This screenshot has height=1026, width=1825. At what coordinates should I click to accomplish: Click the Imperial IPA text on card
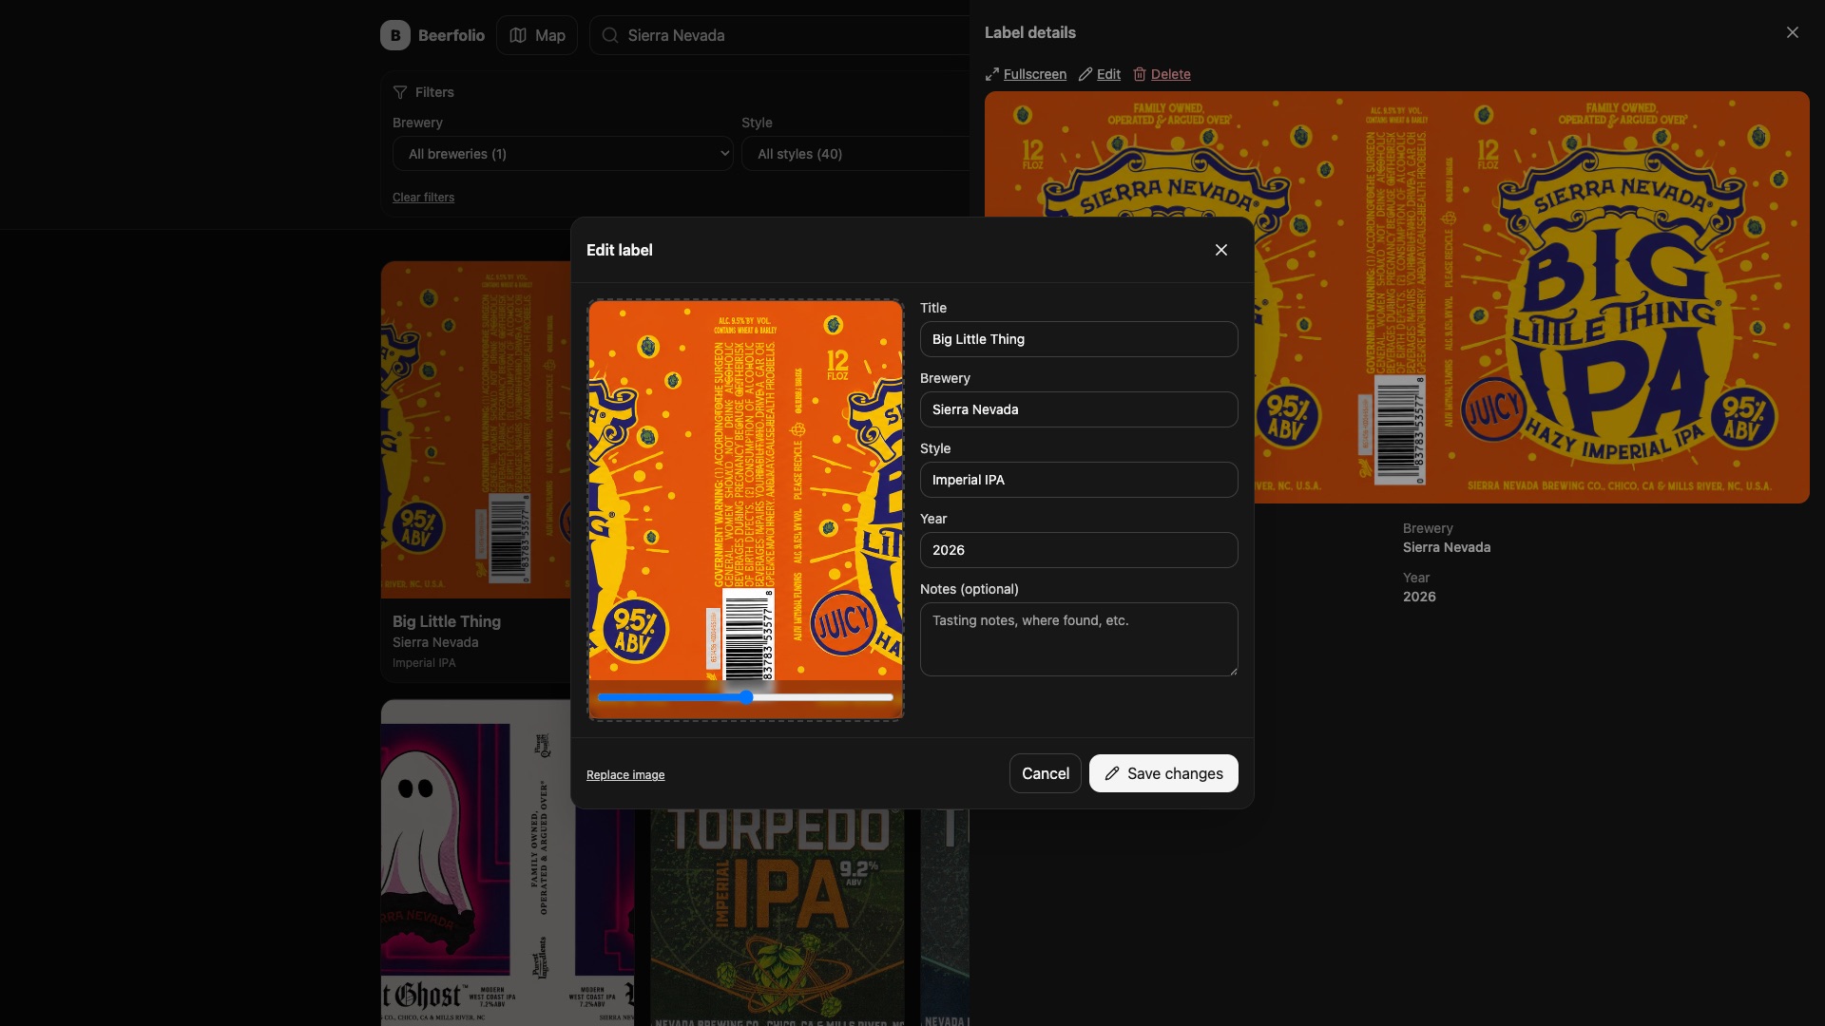[424, 663]
